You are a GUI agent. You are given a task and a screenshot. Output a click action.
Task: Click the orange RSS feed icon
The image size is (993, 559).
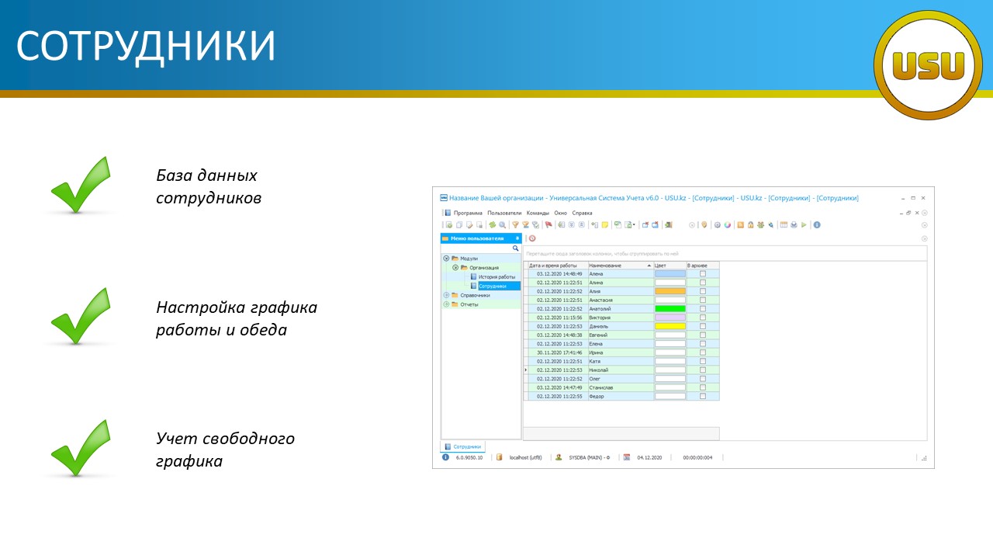(740, 225)
